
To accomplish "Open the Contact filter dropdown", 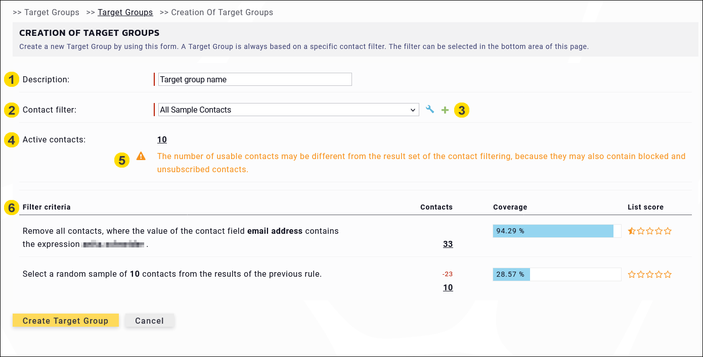I will [x=289, y=110].
